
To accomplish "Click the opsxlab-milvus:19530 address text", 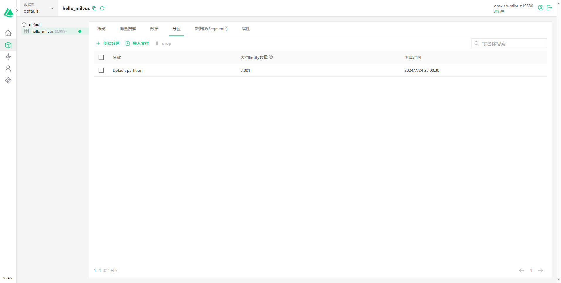I will point(513,6).
